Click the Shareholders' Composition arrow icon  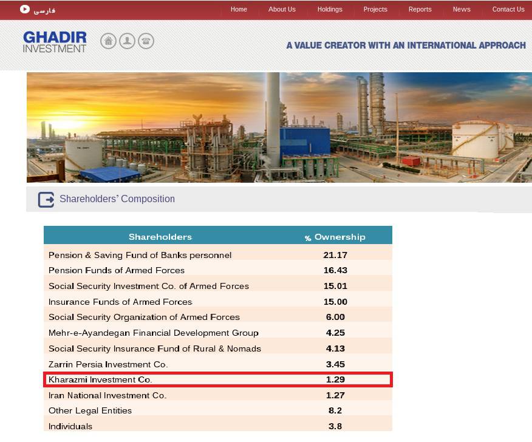[46, 200]
